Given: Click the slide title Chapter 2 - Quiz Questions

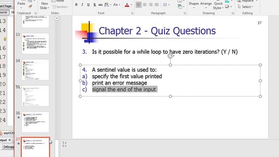Looking at the screenshot, I should click(x=157, y=31).
